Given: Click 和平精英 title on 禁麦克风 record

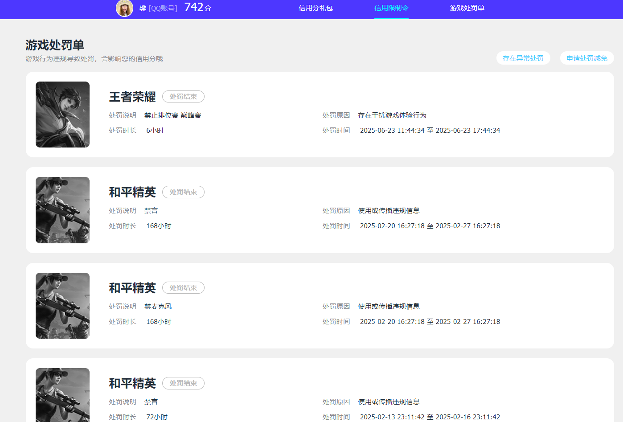Looking at the screenshot, I should (132, 288).
